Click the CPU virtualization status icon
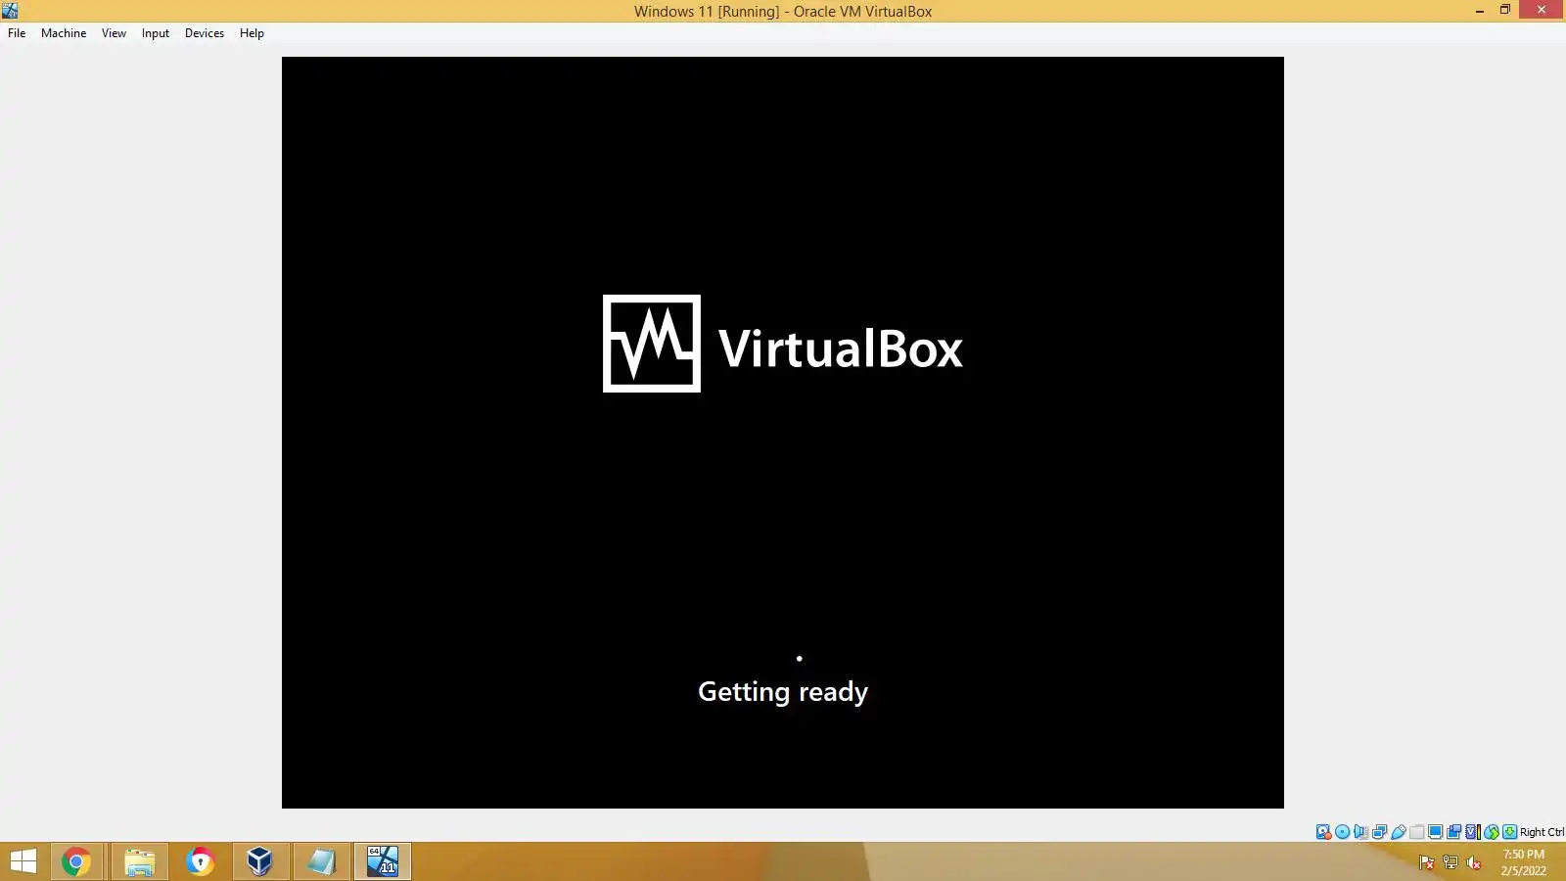Image resolution: width=1566 pixels, height=881 pixels. [x=1472, y=832]
